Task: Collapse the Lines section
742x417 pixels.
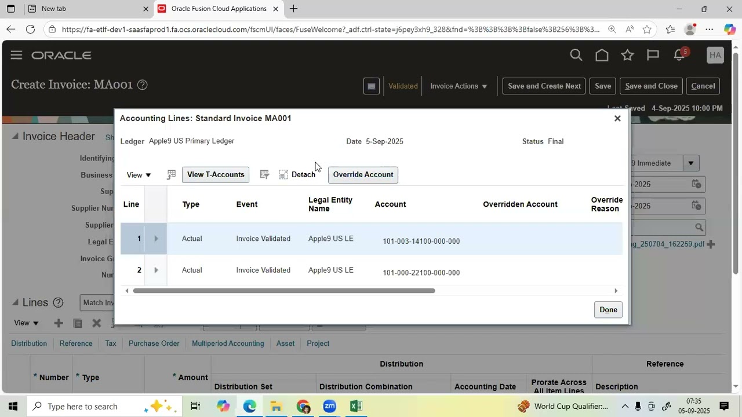Action: click(15, 302)
